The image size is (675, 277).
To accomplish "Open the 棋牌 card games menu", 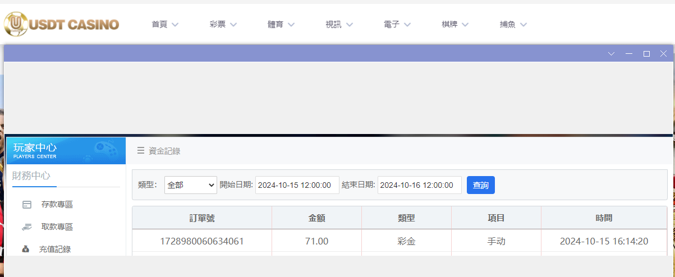I will click(x=455, y=25).
